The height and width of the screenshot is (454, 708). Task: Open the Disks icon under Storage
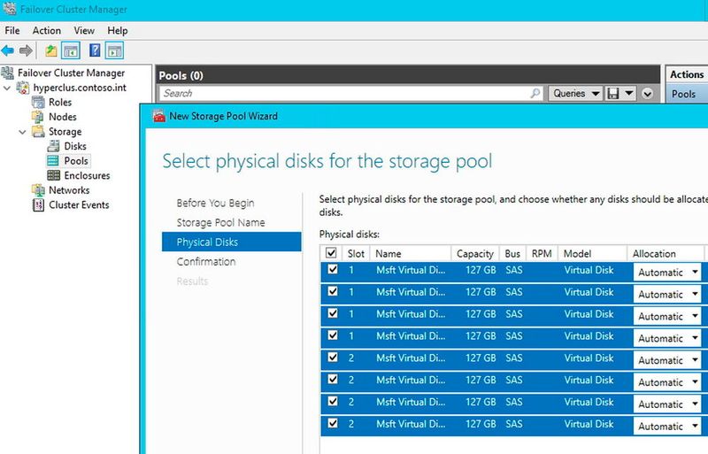click(53, 146)
